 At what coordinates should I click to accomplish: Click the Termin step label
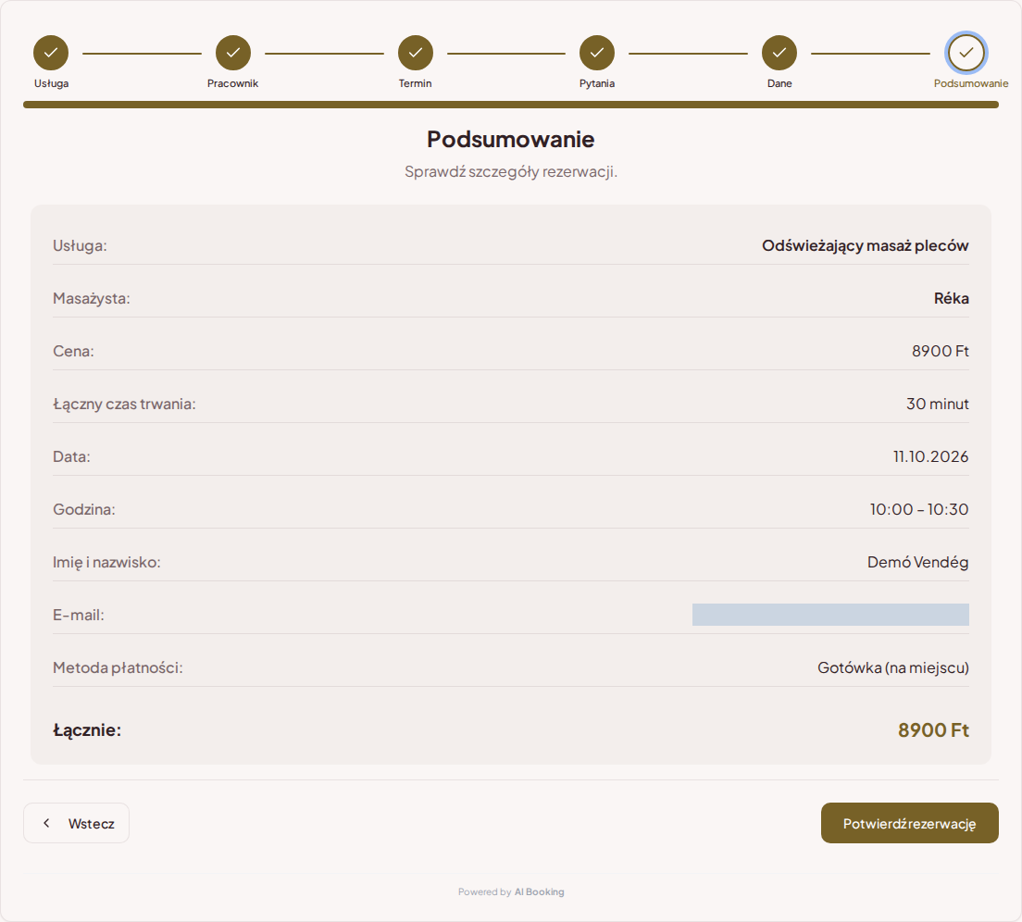[415, 83]
